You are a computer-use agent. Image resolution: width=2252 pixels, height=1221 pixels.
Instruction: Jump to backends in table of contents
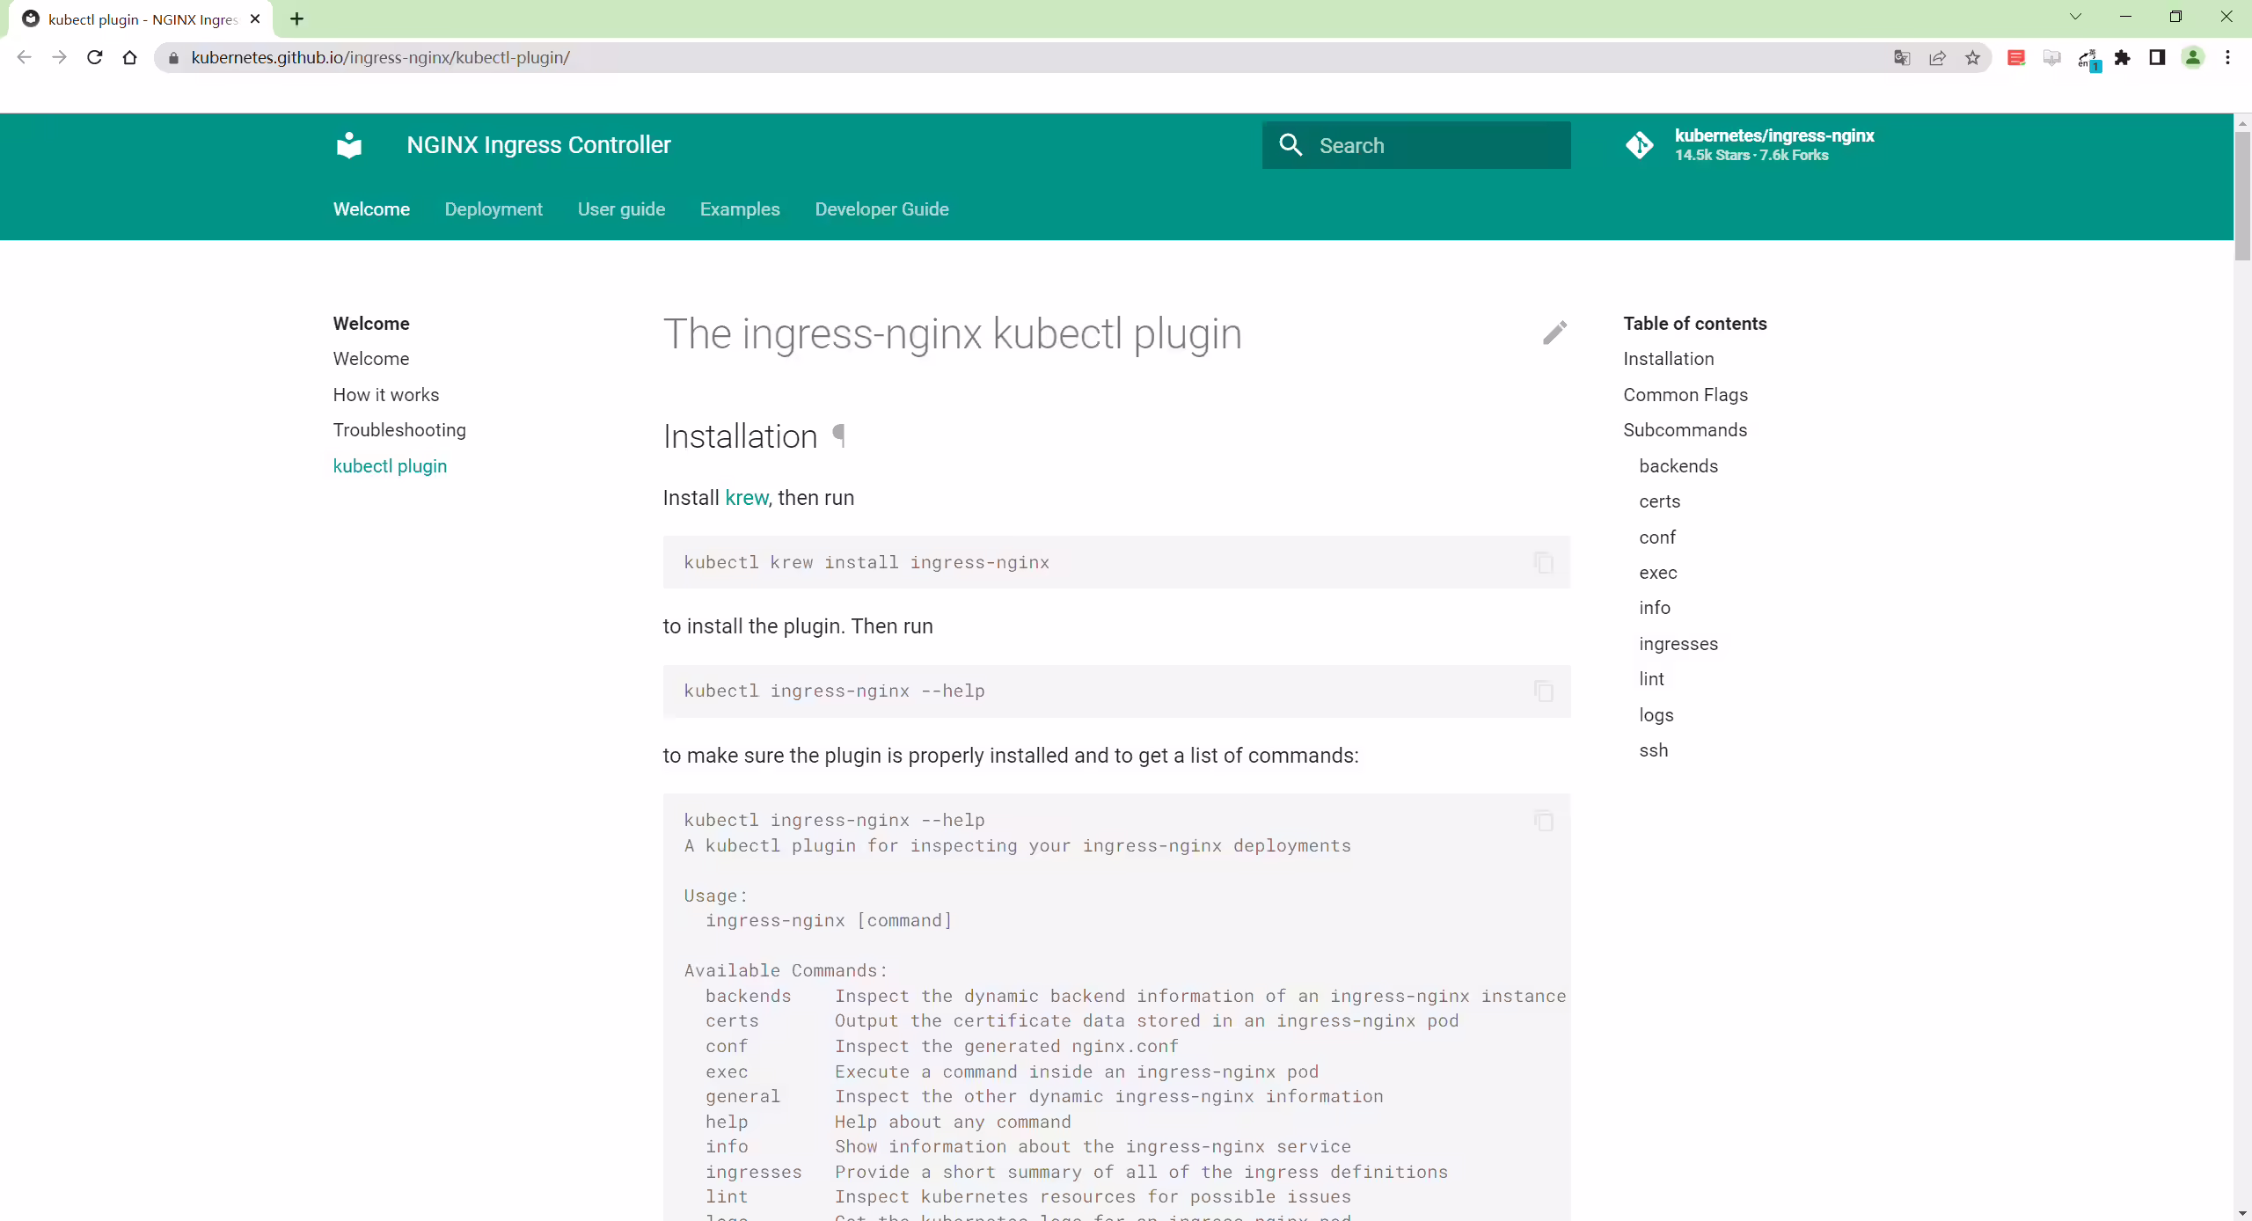click(x=1678, y=466)
